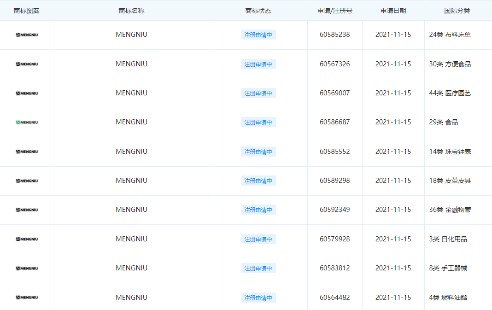The width and height of the screenshot is (492, 310).
Task: Open MENGNIU logo thumbnail in row 60569007
Action: tap(27, 93)
